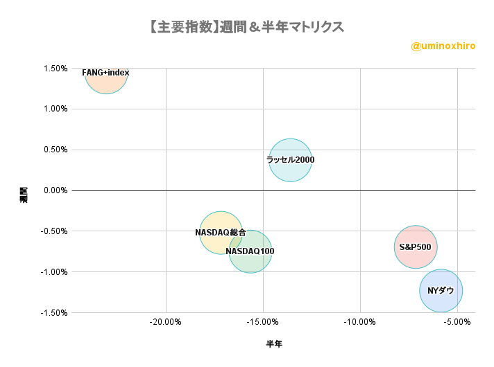Click the S&P500 pink bubble
494x367 pixels.
[416, 247]
